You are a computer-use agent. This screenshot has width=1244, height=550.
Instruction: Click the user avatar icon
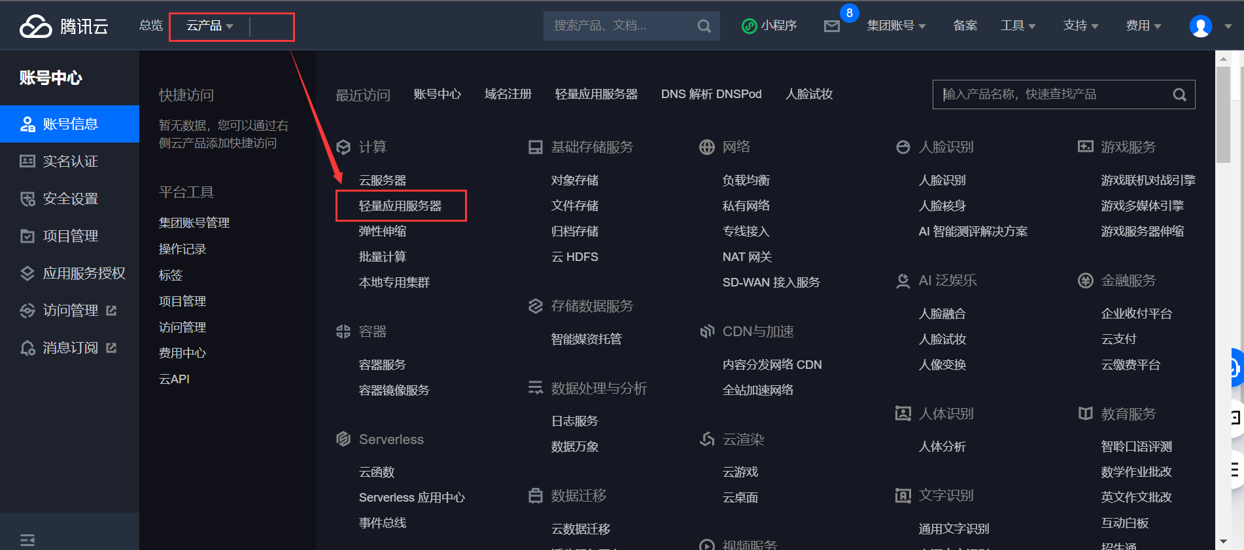coord(1200,26)
